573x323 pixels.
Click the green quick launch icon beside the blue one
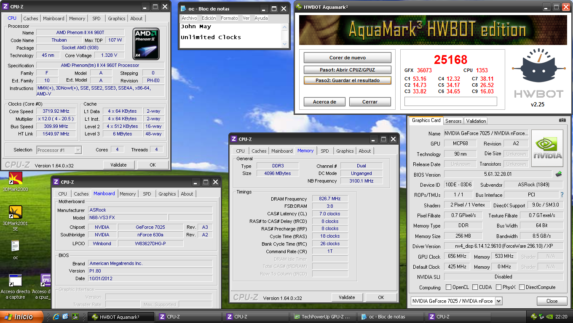coord(75,317)
